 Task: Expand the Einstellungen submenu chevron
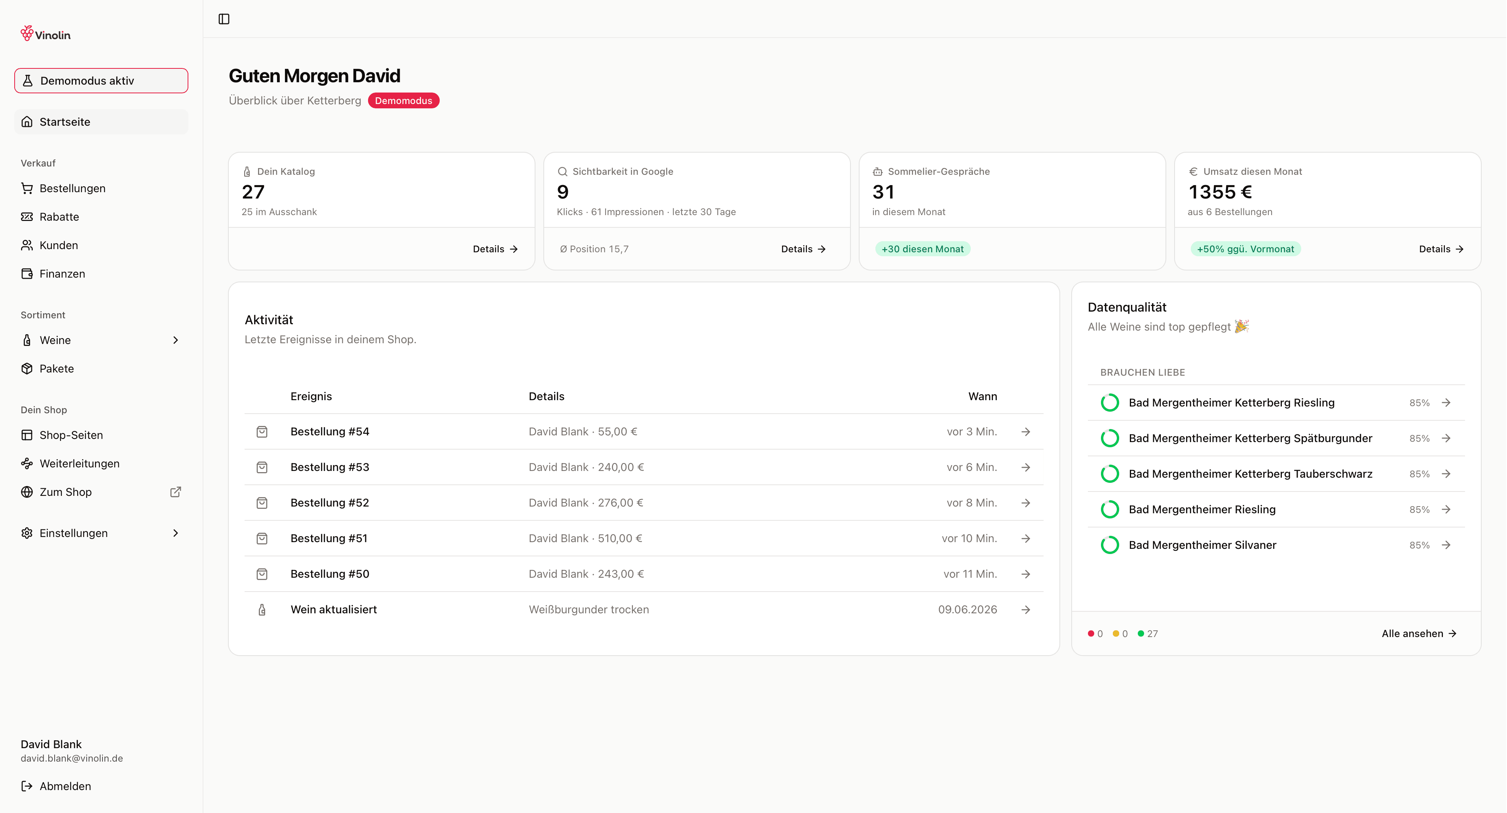175,533
